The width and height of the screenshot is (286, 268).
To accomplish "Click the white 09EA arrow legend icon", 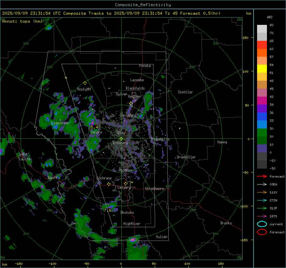I will 262,185.
